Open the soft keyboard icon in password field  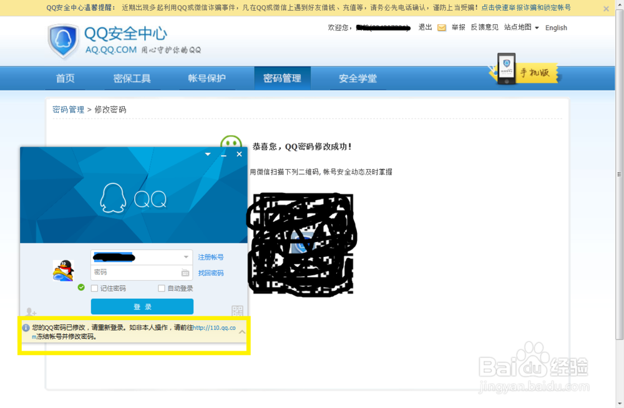tap(185, 273)
